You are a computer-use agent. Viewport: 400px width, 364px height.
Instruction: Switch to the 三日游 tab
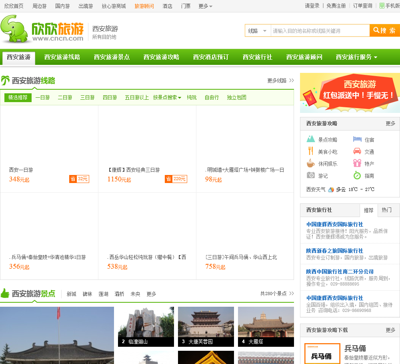pos(88,97)
